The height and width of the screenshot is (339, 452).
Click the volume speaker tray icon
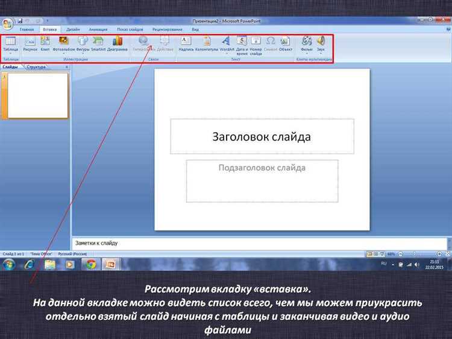click(x=417, y=265)
